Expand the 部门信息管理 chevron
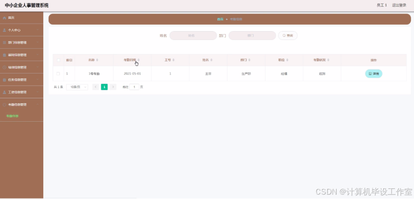The height and width of the screenshot is (199, 414). [x=38, y=42]
